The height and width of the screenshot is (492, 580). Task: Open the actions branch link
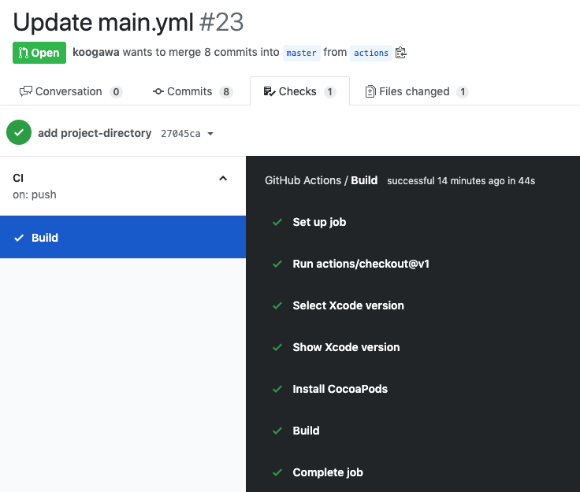[371, 53]
